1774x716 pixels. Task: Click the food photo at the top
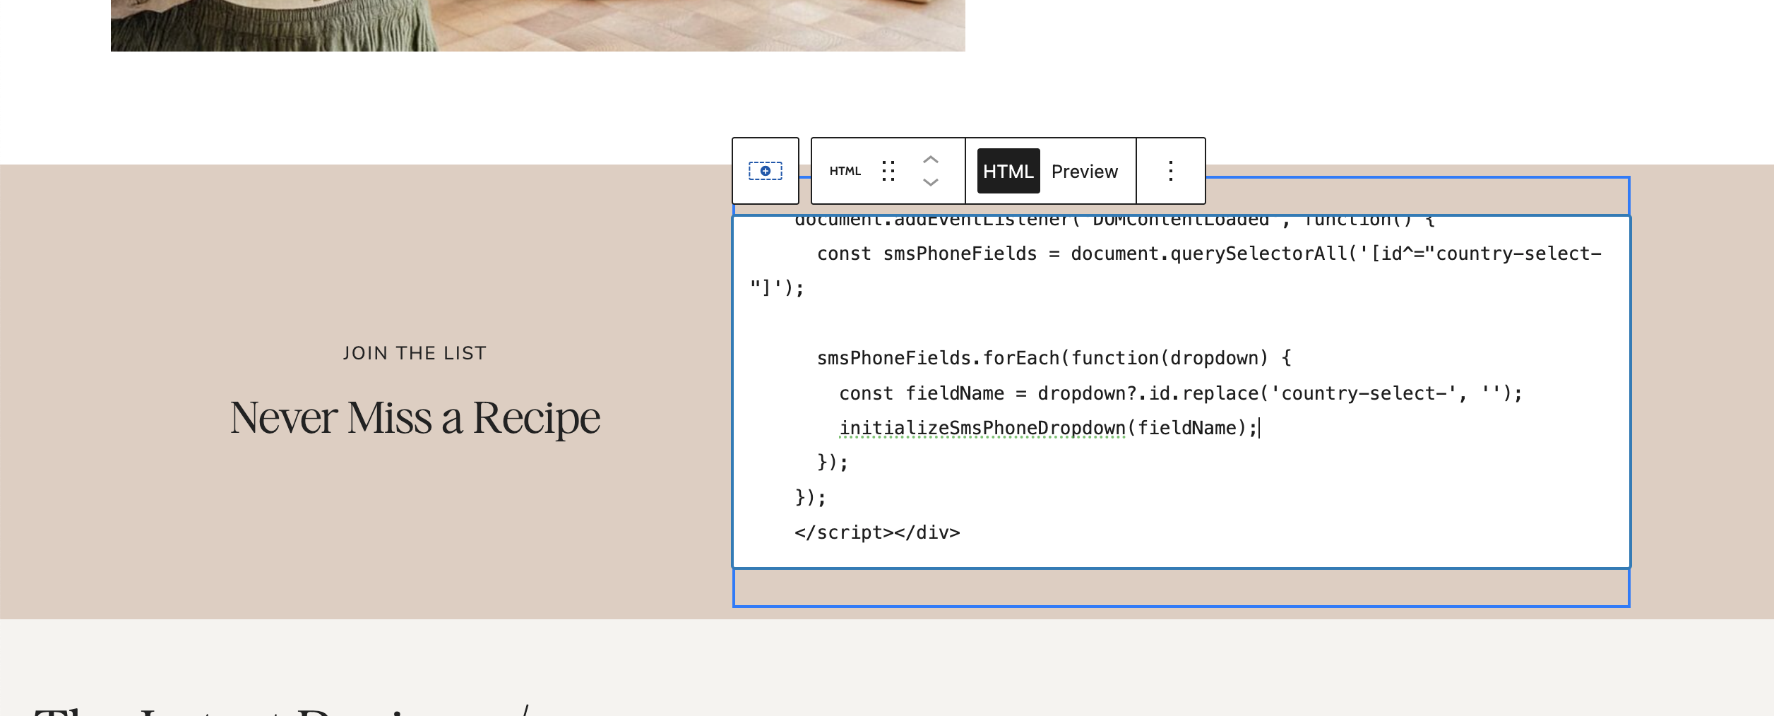tap(538, 25)
